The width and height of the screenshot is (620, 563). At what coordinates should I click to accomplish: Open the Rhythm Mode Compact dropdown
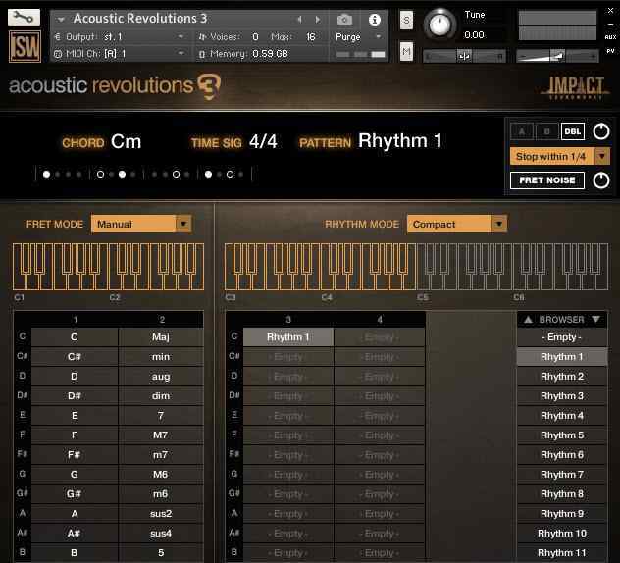(457, 224)
